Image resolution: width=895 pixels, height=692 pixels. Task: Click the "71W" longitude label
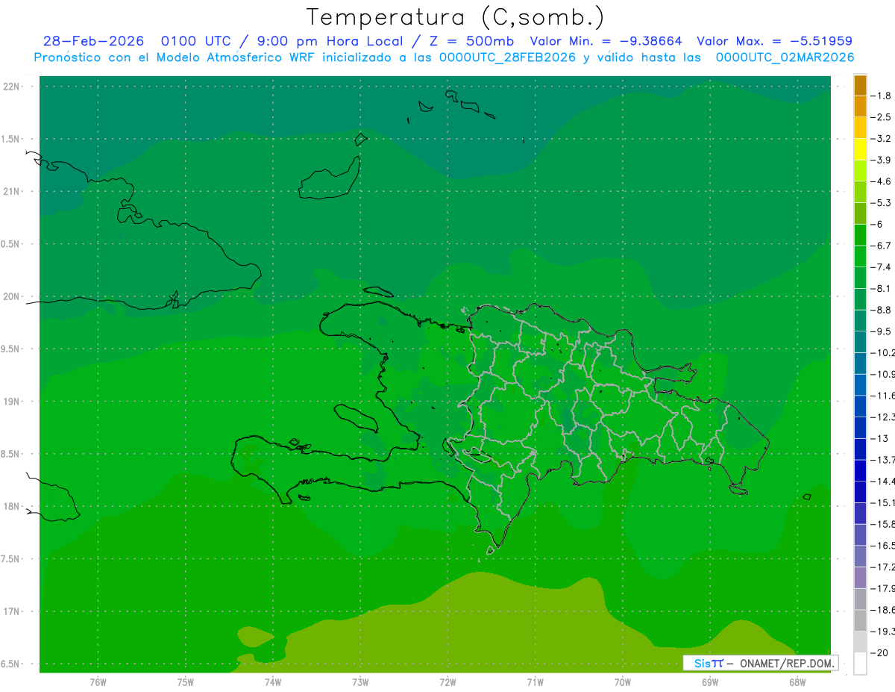click(x=535, y=682)
